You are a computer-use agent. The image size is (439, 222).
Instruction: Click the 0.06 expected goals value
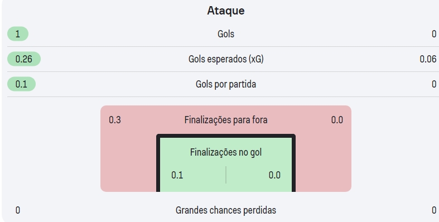[x=428, y=59]
